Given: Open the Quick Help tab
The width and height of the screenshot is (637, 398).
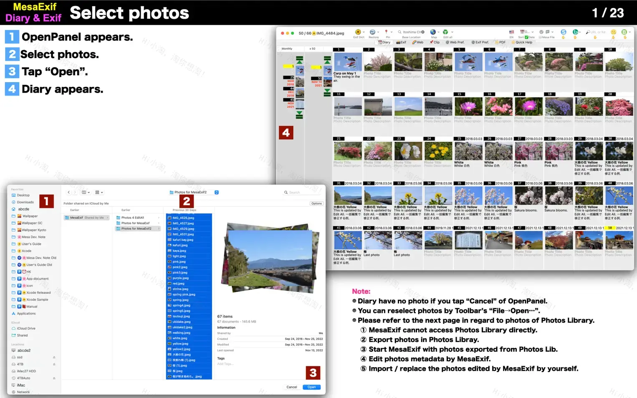Looking at the screenshot, I should (x=523, y=42).
